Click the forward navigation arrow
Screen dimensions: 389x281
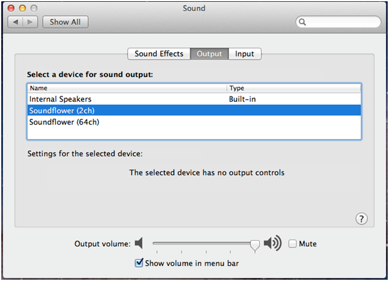(30, 22)
